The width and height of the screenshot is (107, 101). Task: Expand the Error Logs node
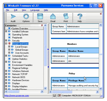[x=6, y=62]
